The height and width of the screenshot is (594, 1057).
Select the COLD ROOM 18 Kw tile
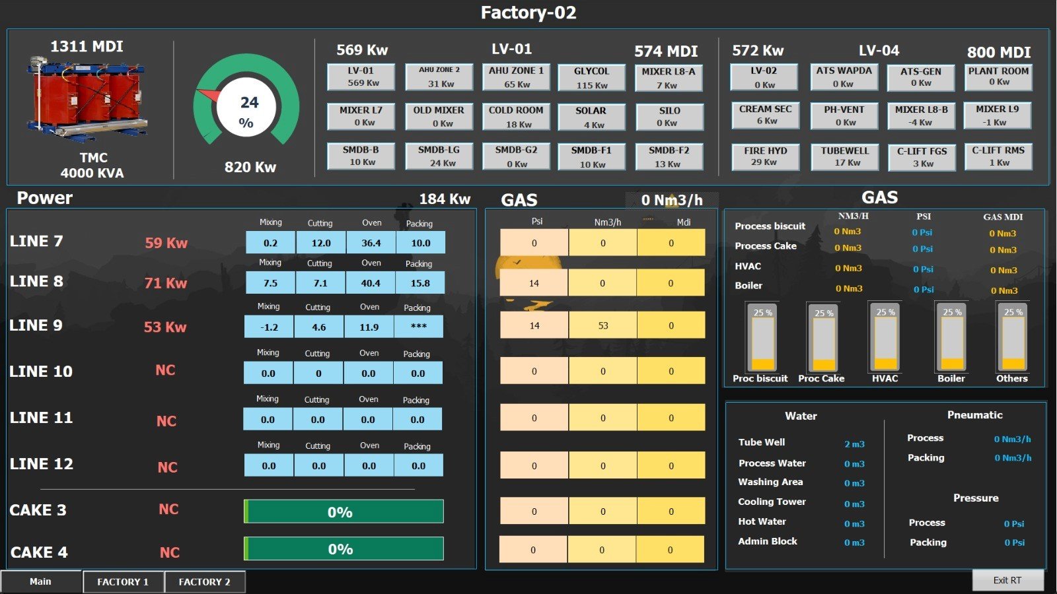[516, 117]
